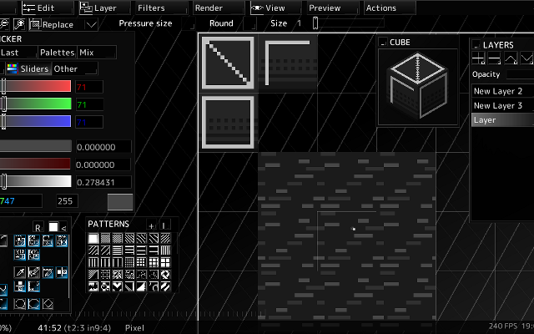This screenshot has width=534, height=334.
Task: Select the fine grid pattern
Action: click(129, 262)
